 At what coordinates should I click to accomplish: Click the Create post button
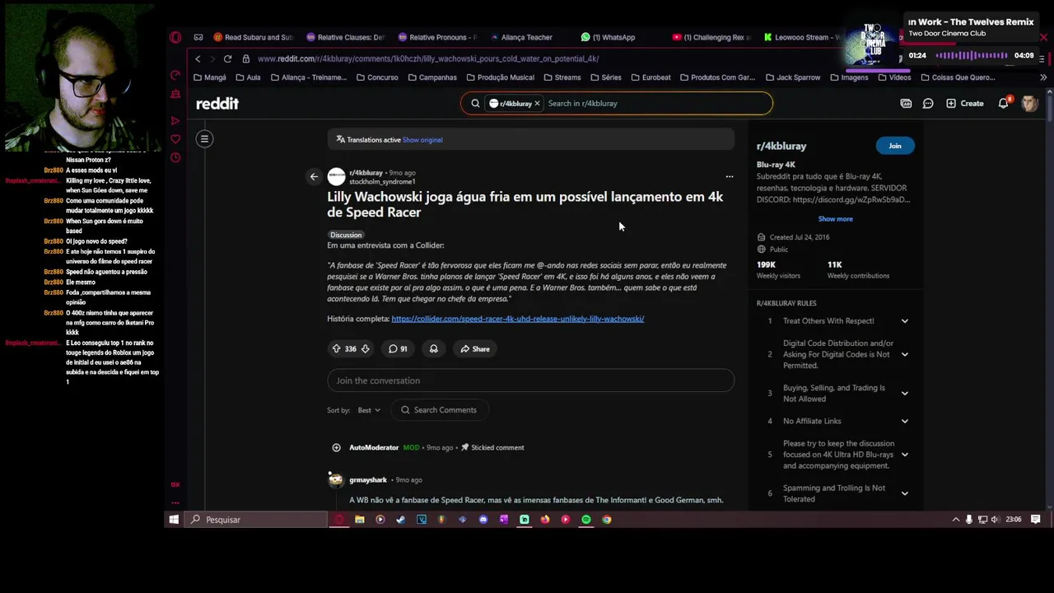(x=965, y=104)
